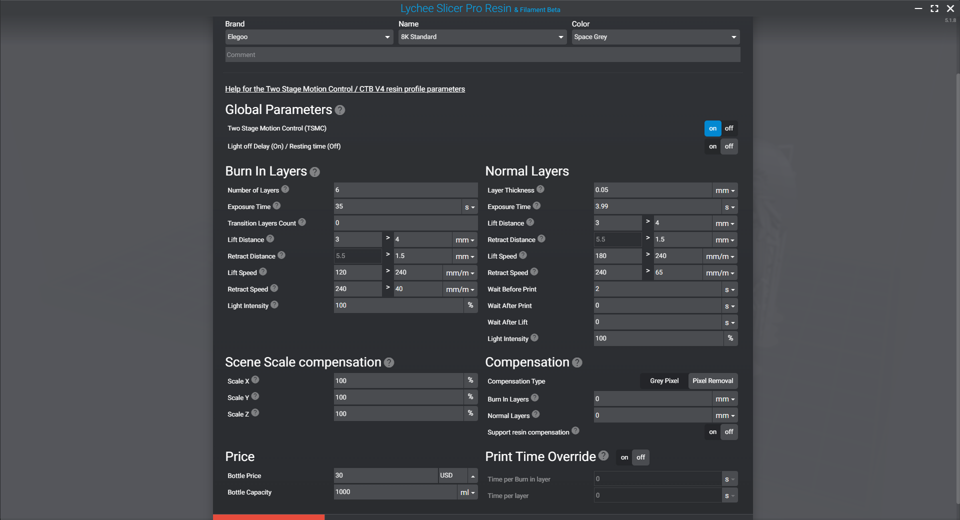This screenshot has width=960, height=520.
Task: Show help for Layer Thickness
Action: click(x=540, y=189)
